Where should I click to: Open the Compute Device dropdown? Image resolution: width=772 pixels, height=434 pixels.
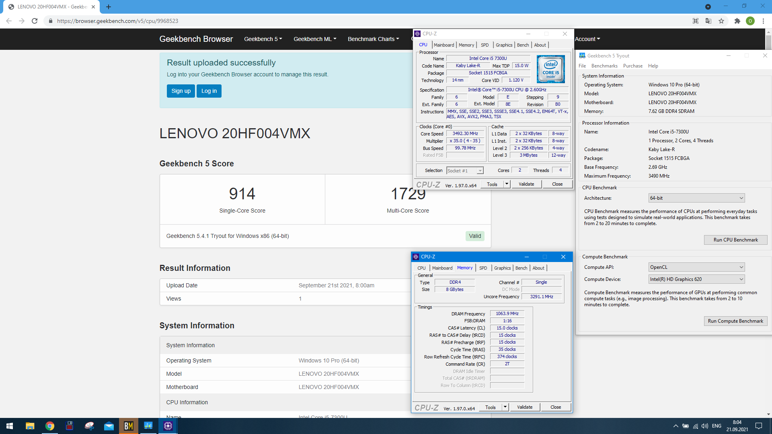[x=696, y=279]
